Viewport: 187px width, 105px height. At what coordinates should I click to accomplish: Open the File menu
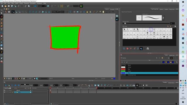2,3
